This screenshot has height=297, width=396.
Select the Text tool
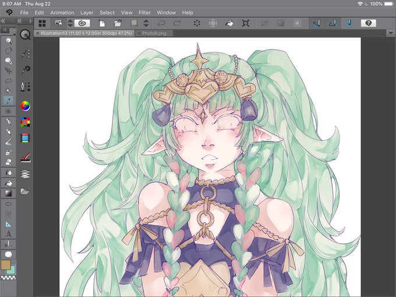point(9,234)
